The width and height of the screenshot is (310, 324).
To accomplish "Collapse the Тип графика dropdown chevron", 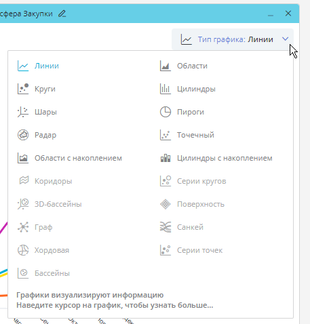I will click(286, 39).
